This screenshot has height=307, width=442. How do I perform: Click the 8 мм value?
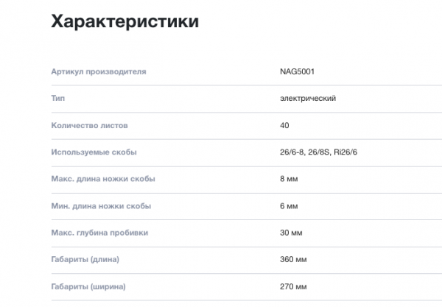[289, 179]
